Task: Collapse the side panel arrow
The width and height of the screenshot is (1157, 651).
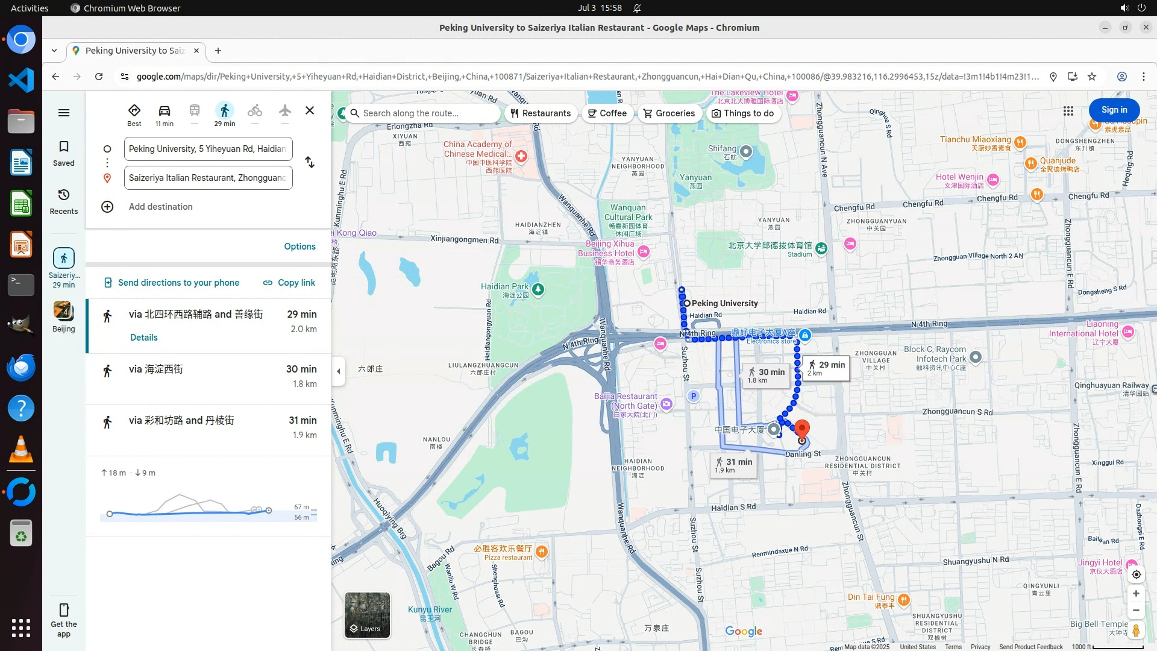Action: click(339, 371)
